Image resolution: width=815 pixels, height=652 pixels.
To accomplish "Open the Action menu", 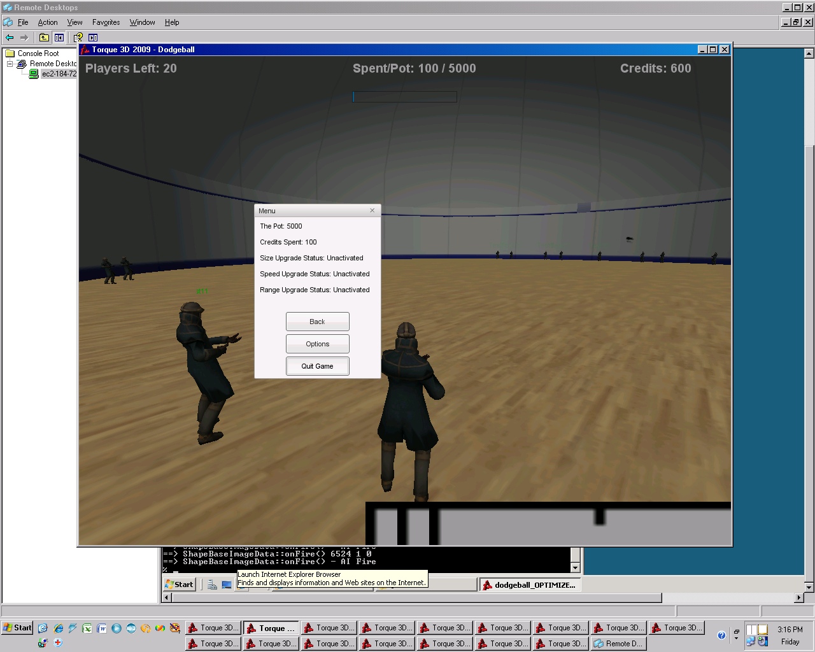I will pos(48,22).
